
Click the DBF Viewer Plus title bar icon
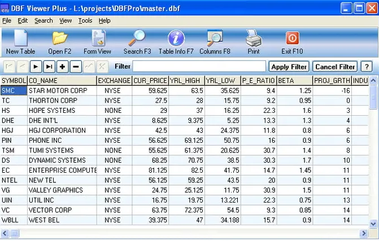[x=5, y=8]
